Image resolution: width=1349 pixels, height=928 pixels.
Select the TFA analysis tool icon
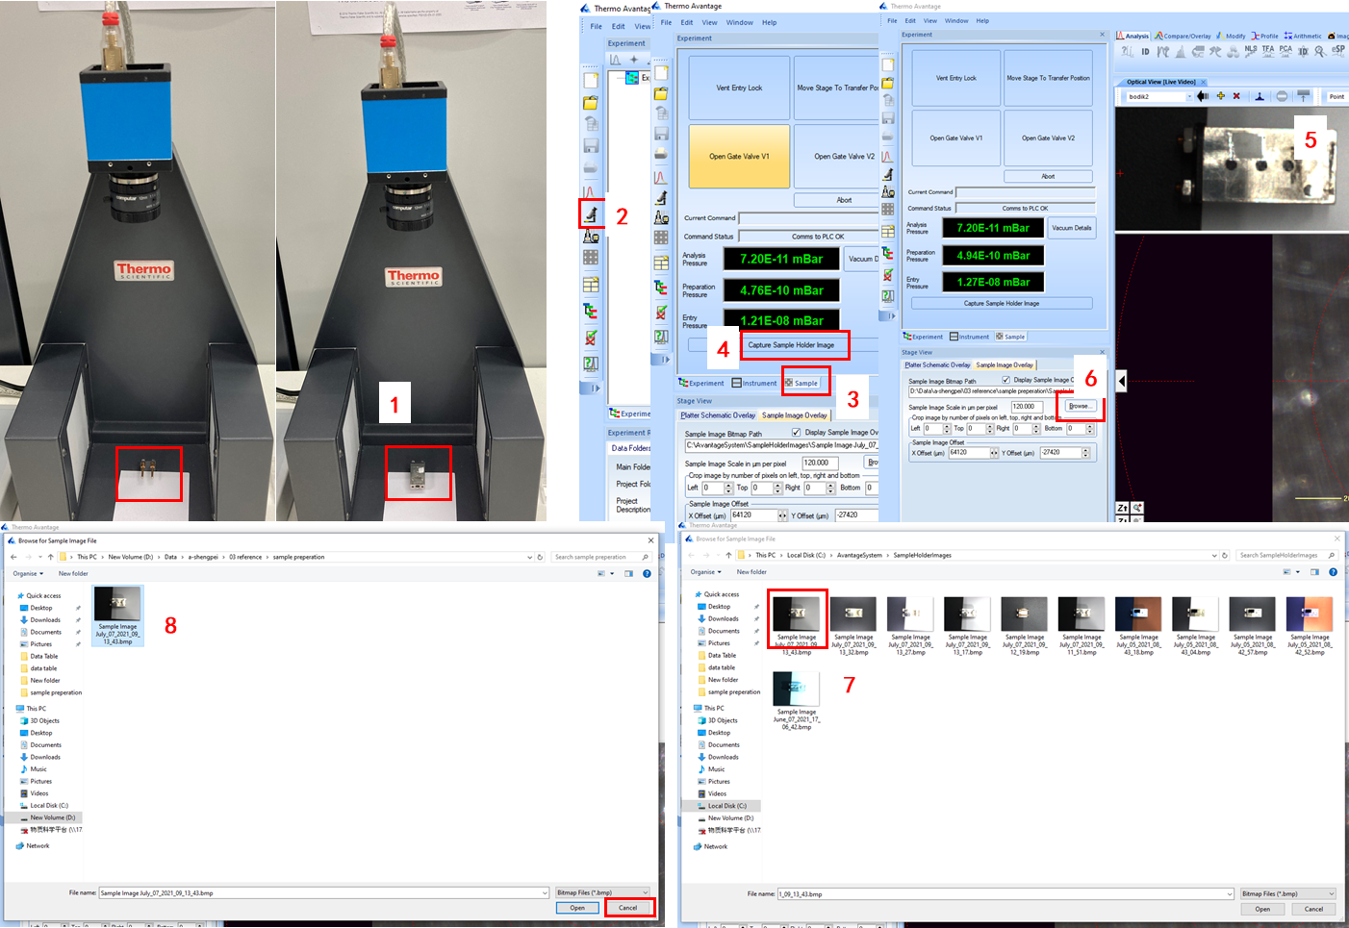(x=1268, y=51)
